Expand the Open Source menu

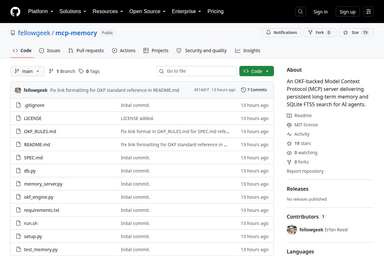[147, 12]
